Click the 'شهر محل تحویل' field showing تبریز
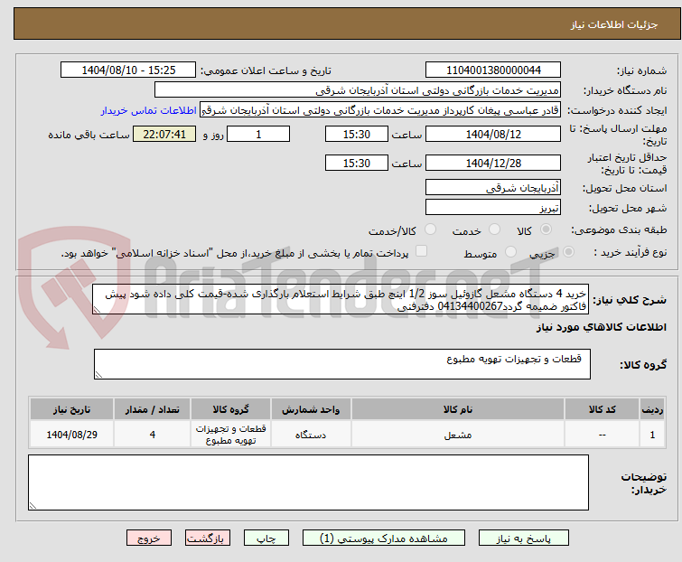Screen dimensions: 682x562 tap(492, 208)
